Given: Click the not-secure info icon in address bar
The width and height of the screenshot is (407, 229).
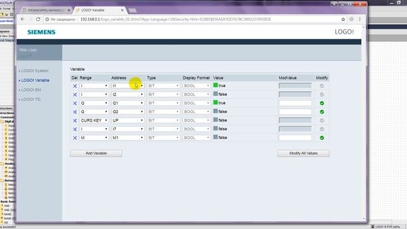Looking at the screenshot, I should pos(47,19).
